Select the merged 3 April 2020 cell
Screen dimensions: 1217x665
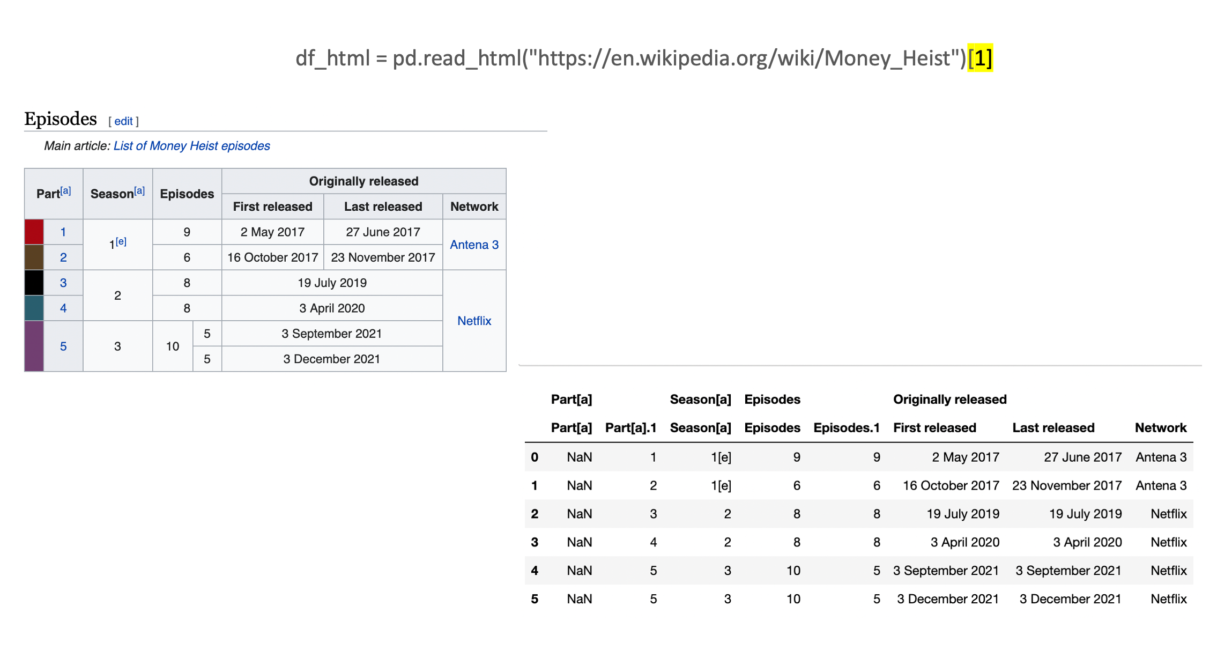pyautogui.click(x=332, y=308)
